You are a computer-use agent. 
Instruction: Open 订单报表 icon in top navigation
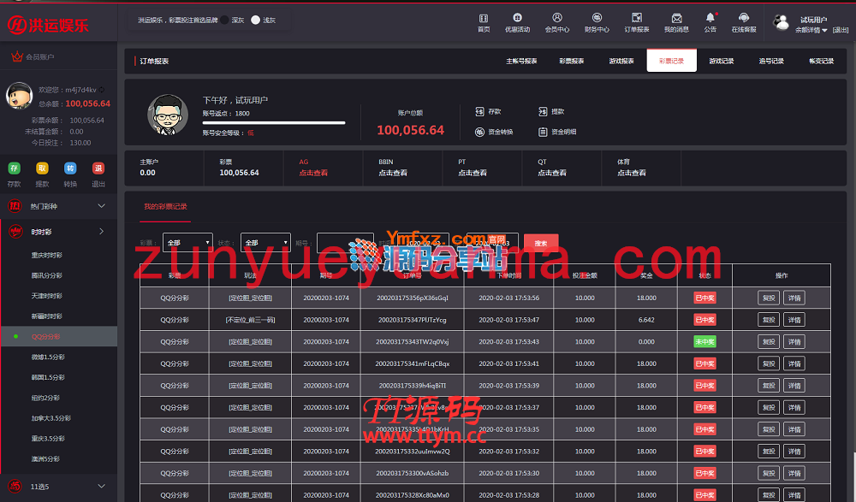[637, 18]
